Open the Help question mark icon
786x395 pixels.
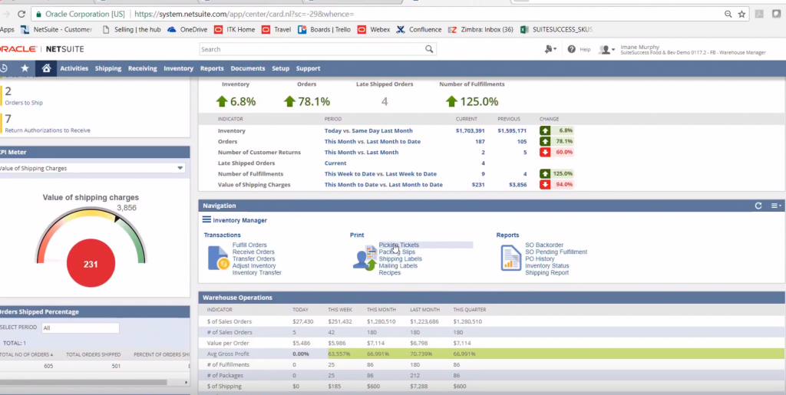point(572,49)
